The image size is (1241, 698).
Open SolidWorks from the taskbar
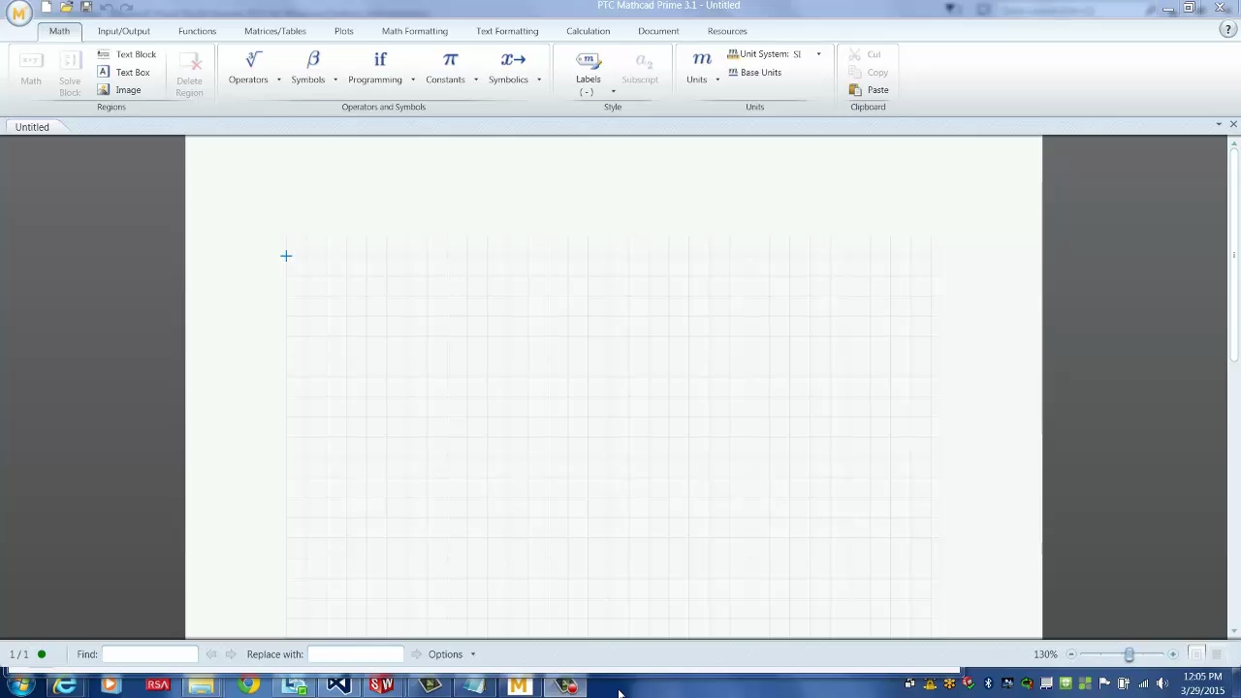tap(382, 686)
